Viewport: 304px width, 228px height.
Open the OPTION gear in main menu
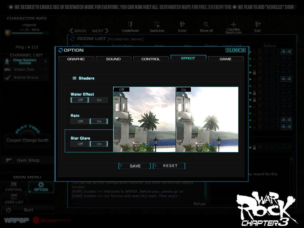tap(41, 184)
